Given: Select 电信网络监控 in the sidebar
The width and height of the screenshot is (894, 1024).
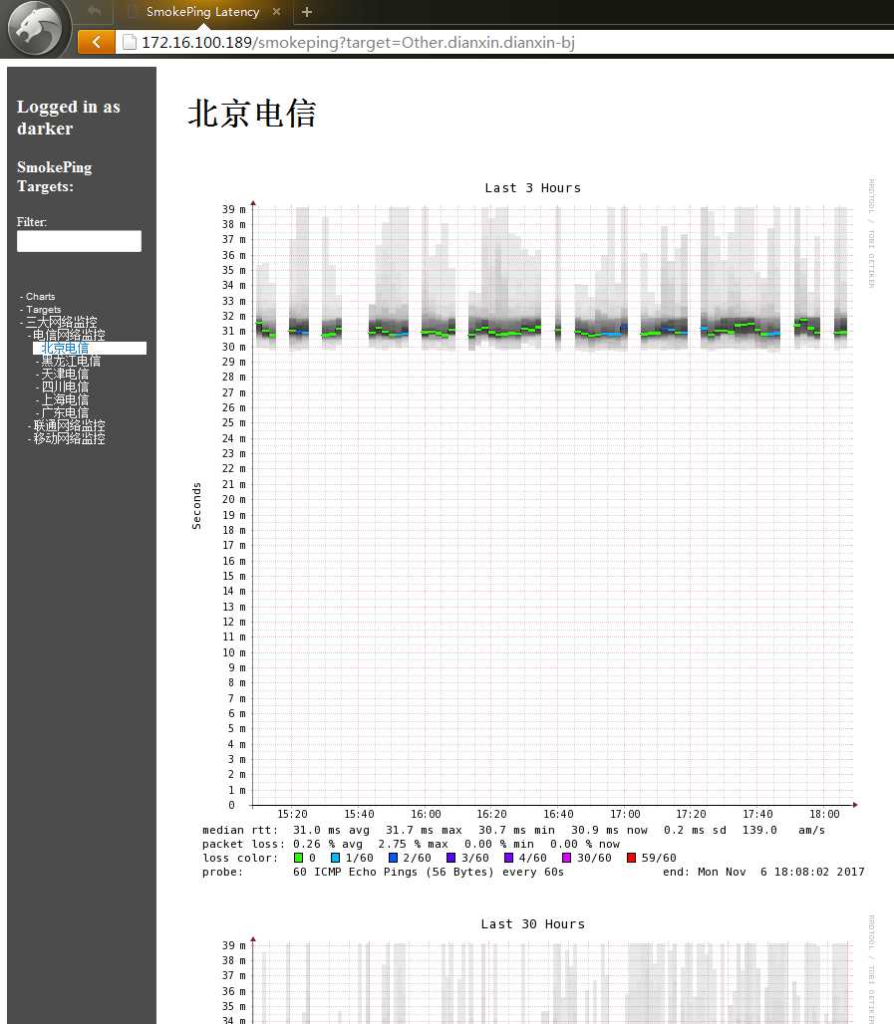Looking at the screenshot, I should click(69, 335).
